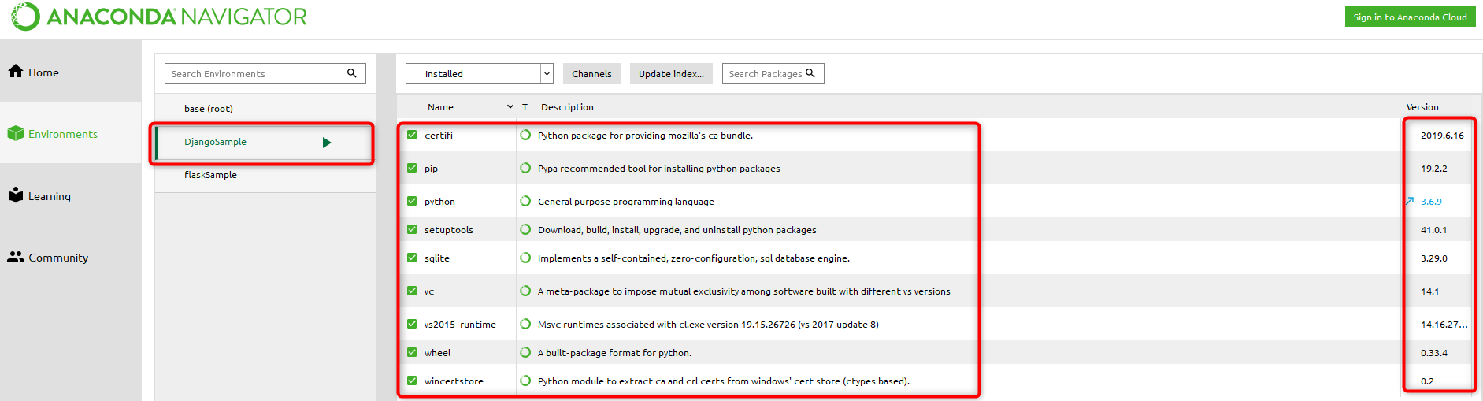Toggle the wincertstore package checkbox
1483x401 pixels.
coord(412,381)
